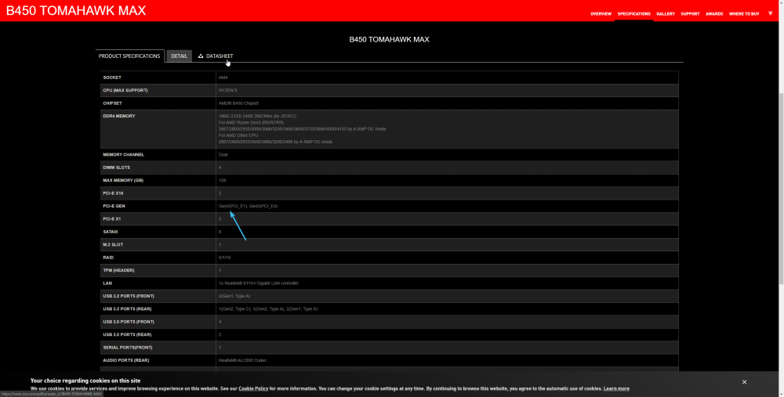
Task: Select the RYZEN 9 value
Action: coord(227,90)
